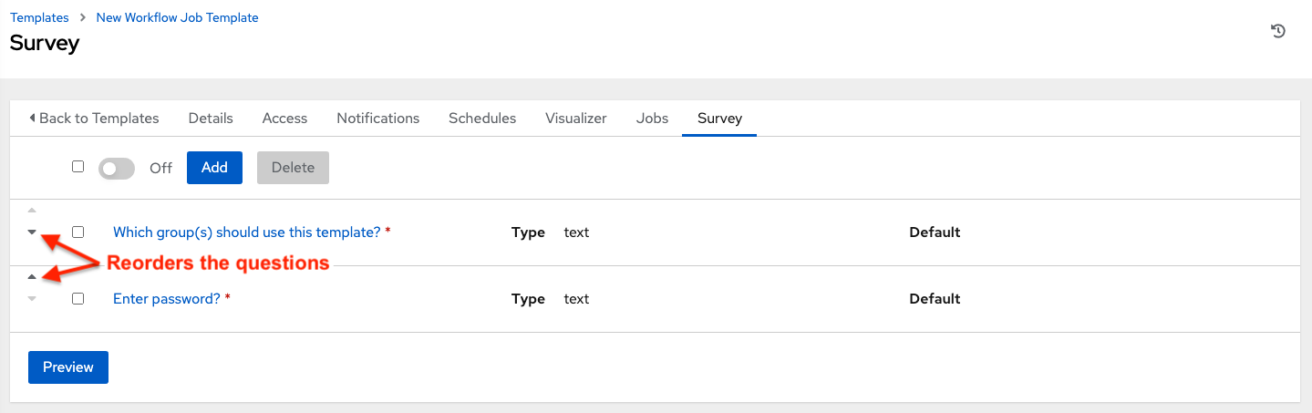Open the Access tab
The width and height of the screenshot is (1312, 413).
point(284,119)
